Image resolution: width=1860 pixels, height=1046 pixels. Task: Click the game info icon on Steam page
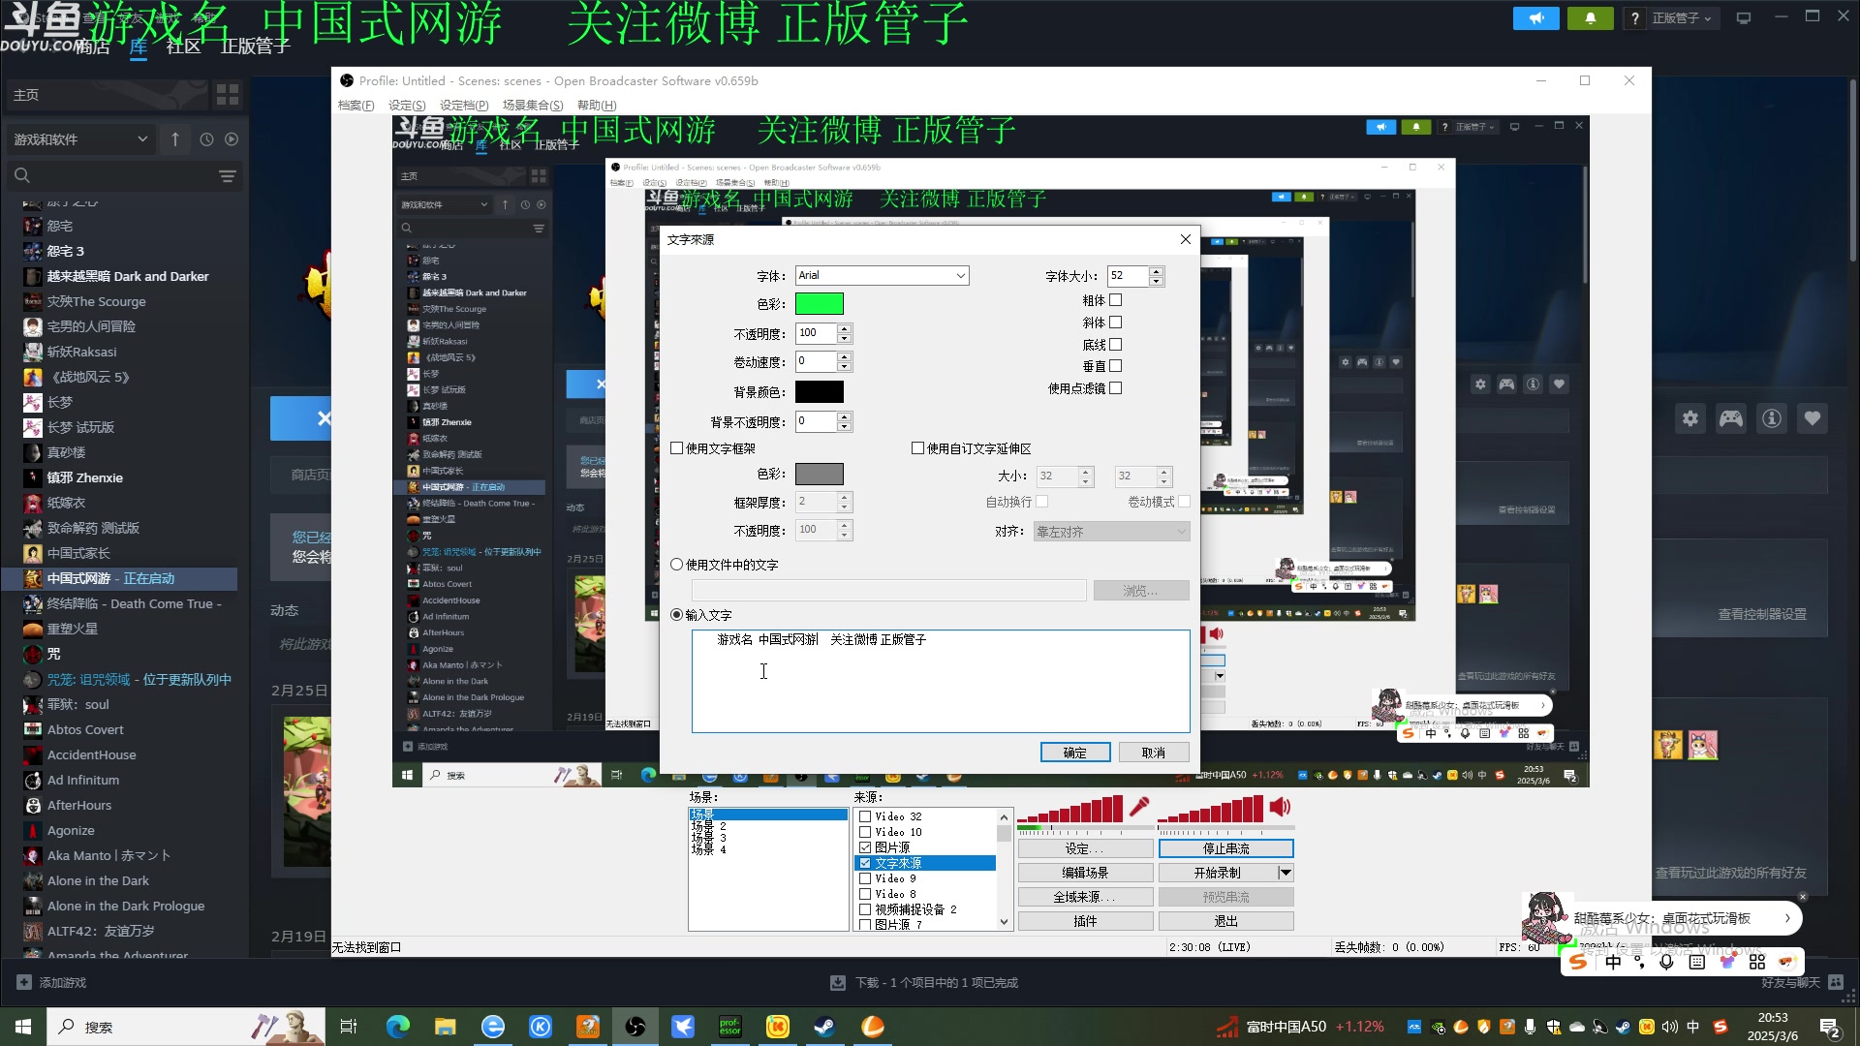click(1772, 418)
